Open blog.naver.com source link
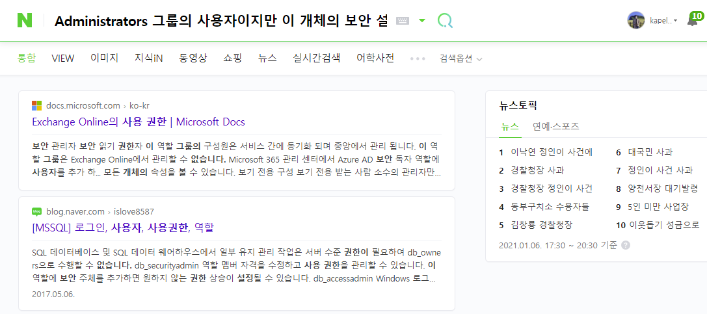 (75, 212)
